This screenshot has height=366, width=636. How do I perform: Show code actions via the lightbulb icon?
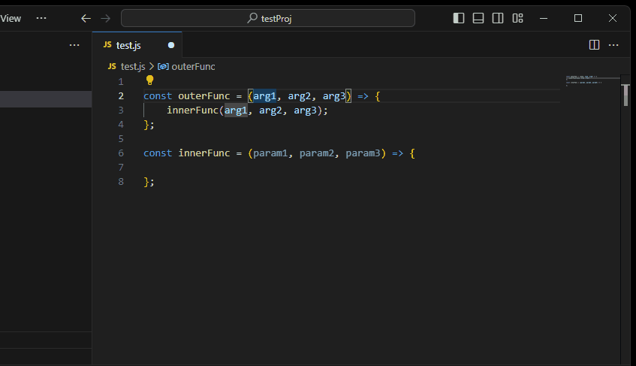(x=149, y=80)
